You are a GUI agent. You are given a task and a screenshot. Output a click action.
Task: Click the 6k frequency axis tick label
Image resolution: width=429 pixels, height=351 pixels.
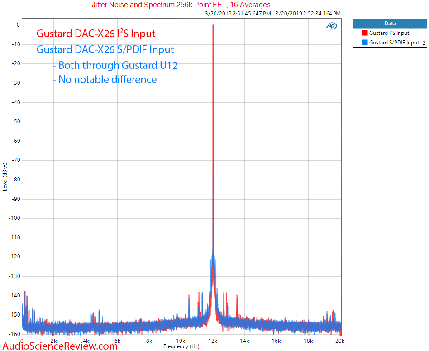tap(117, 341)
